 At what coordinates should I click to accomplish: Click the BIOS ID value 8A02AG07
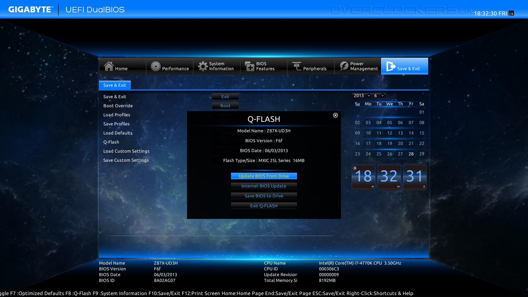164,280
